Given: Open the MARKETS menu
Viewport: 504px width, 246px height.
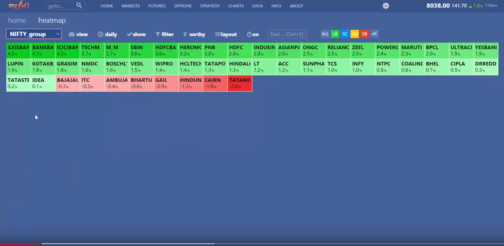Looking at the screenshot, I should coord(130,6).
